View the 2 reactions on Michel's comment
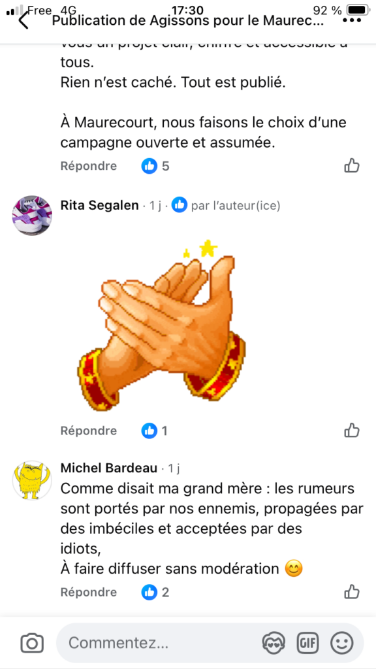Screen dimensions: 376x669 pyautogui.click(x=155, y=592)
